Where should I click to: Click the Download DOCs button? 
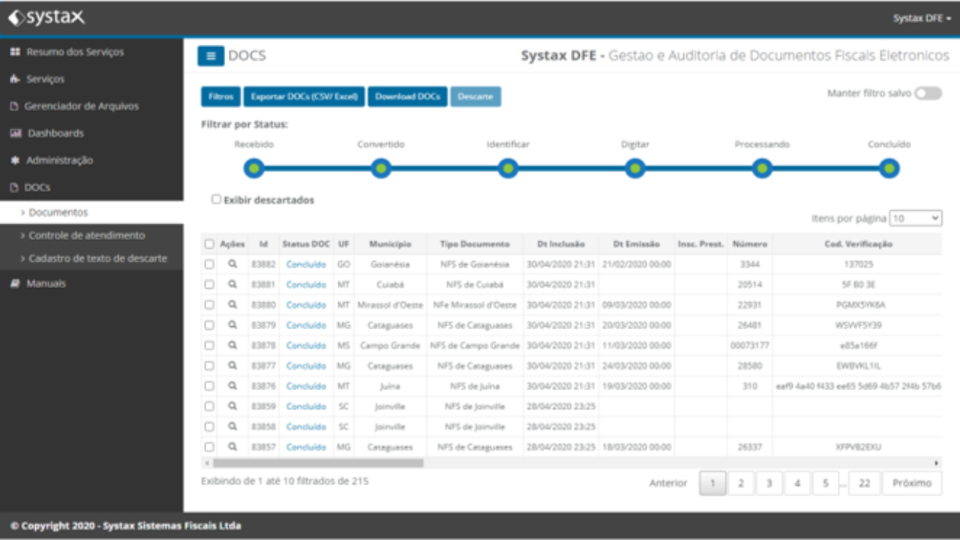point(407,97)
